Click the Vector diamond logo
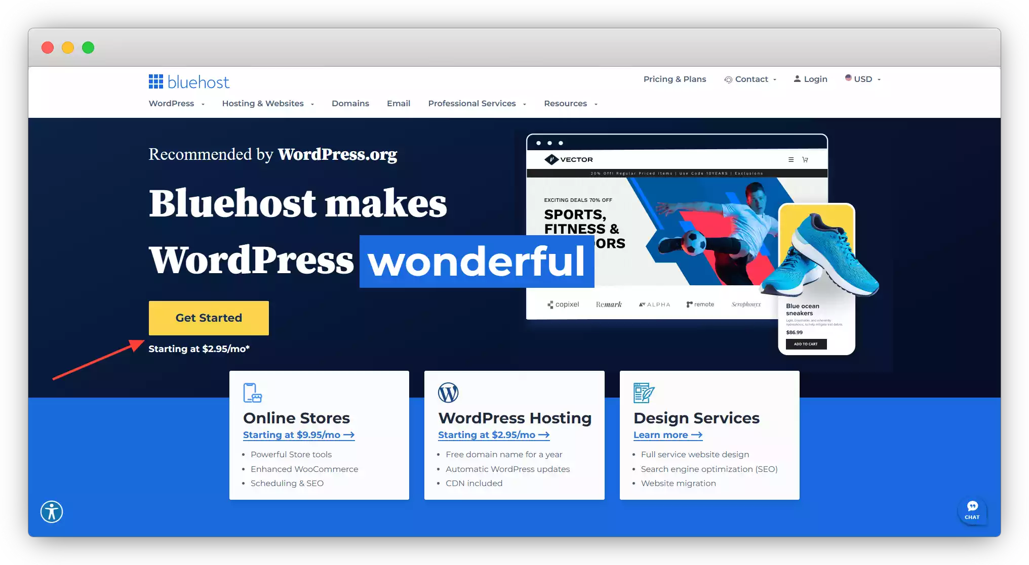Viewport: 1029px width, 565px height. pos(551,159)
